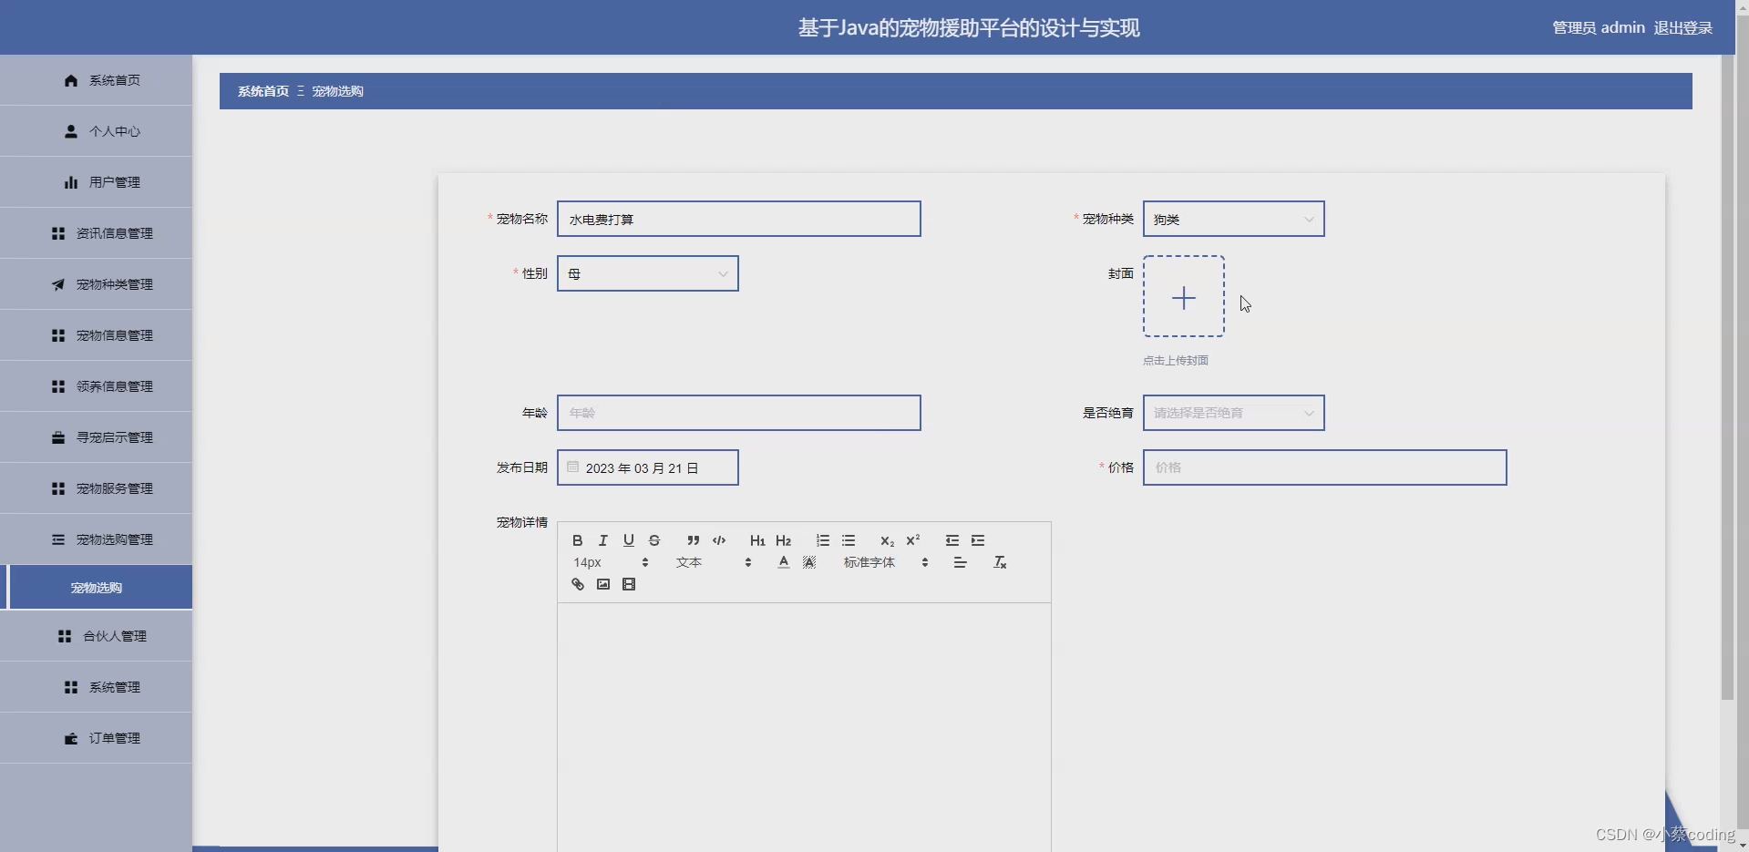Insert an image in editor

(x=602, y=584)
